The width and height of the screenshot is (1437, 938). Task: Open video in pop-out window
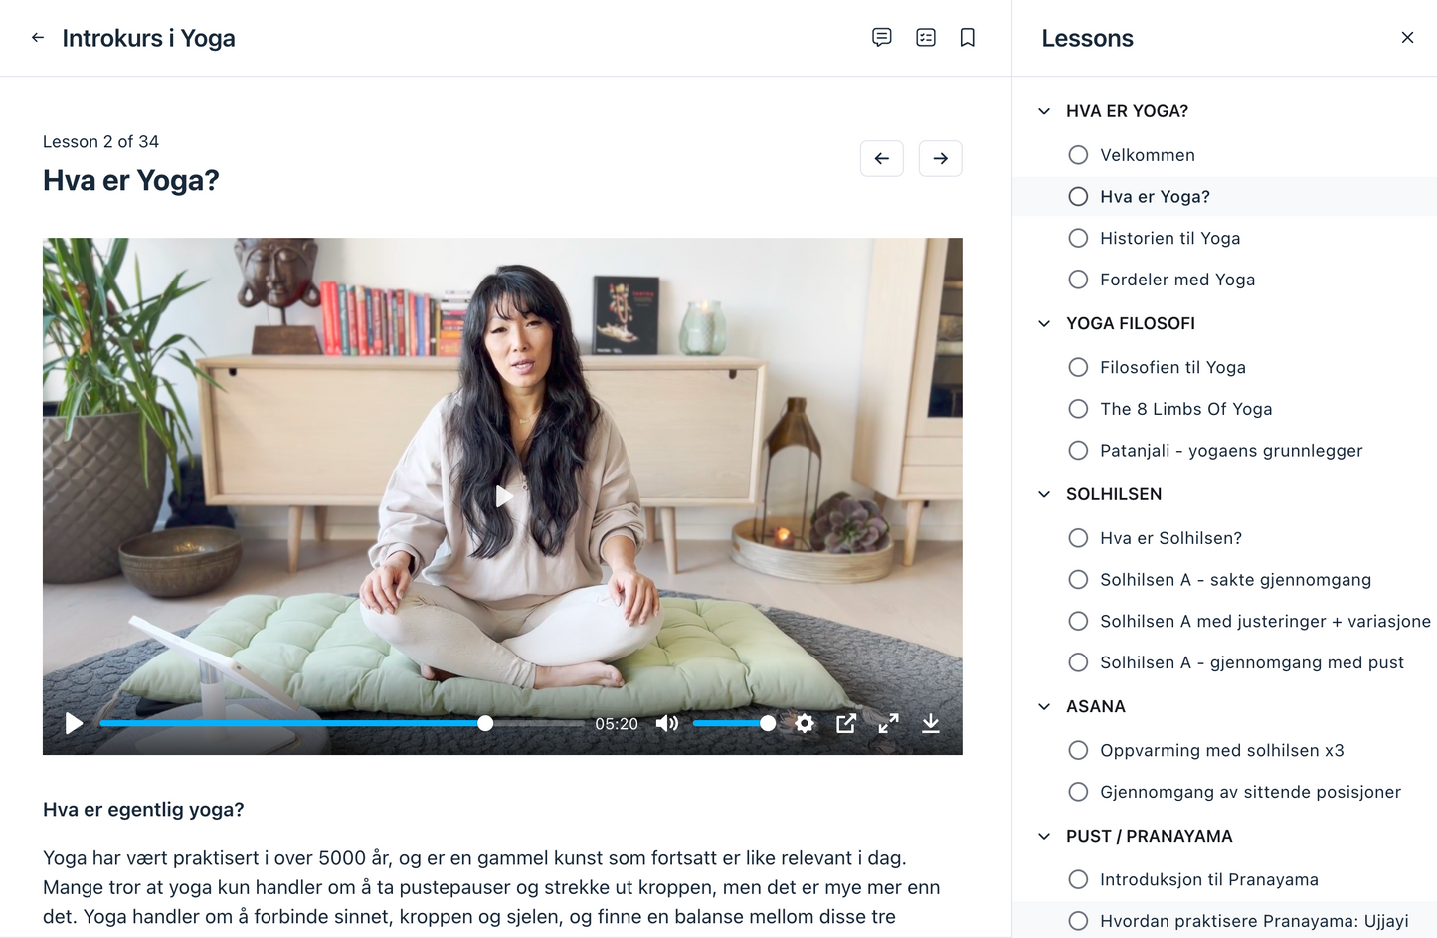point(846,723)
